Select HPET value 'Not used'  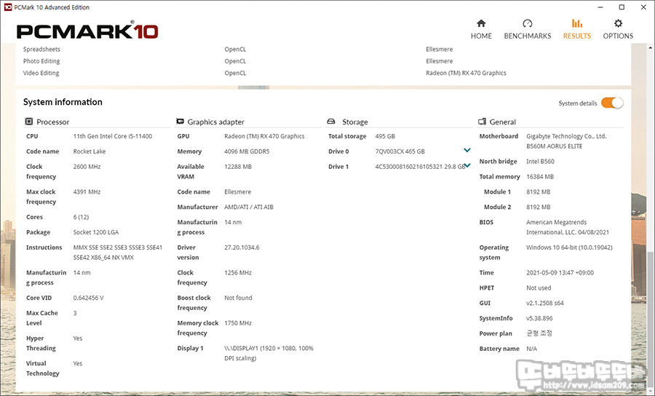(539, 288)
